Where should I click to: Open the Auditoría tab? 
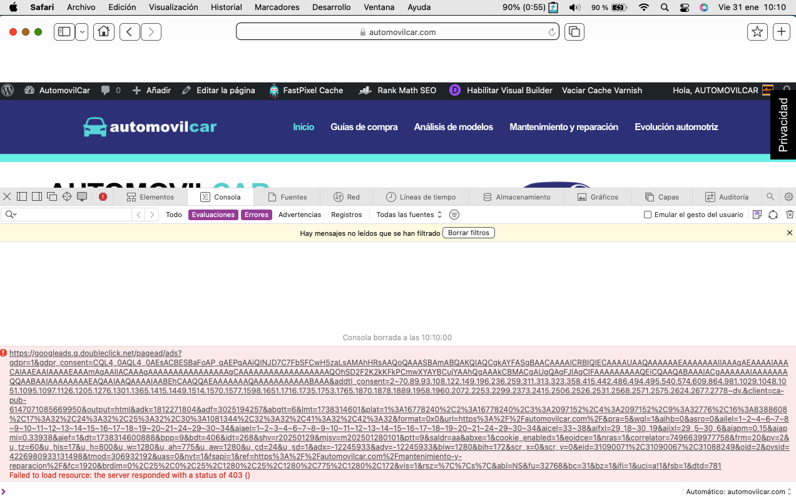(727, 196)
